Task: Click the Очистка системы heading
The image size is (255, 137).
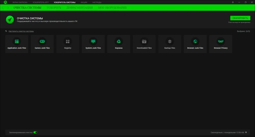Action: [x=30, y=18]
